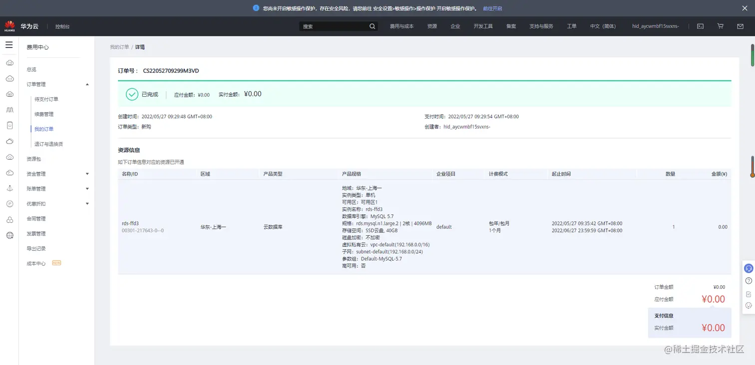Open the messages envelope icon
This screenshot has height=365, width=755.
[740, 26]
